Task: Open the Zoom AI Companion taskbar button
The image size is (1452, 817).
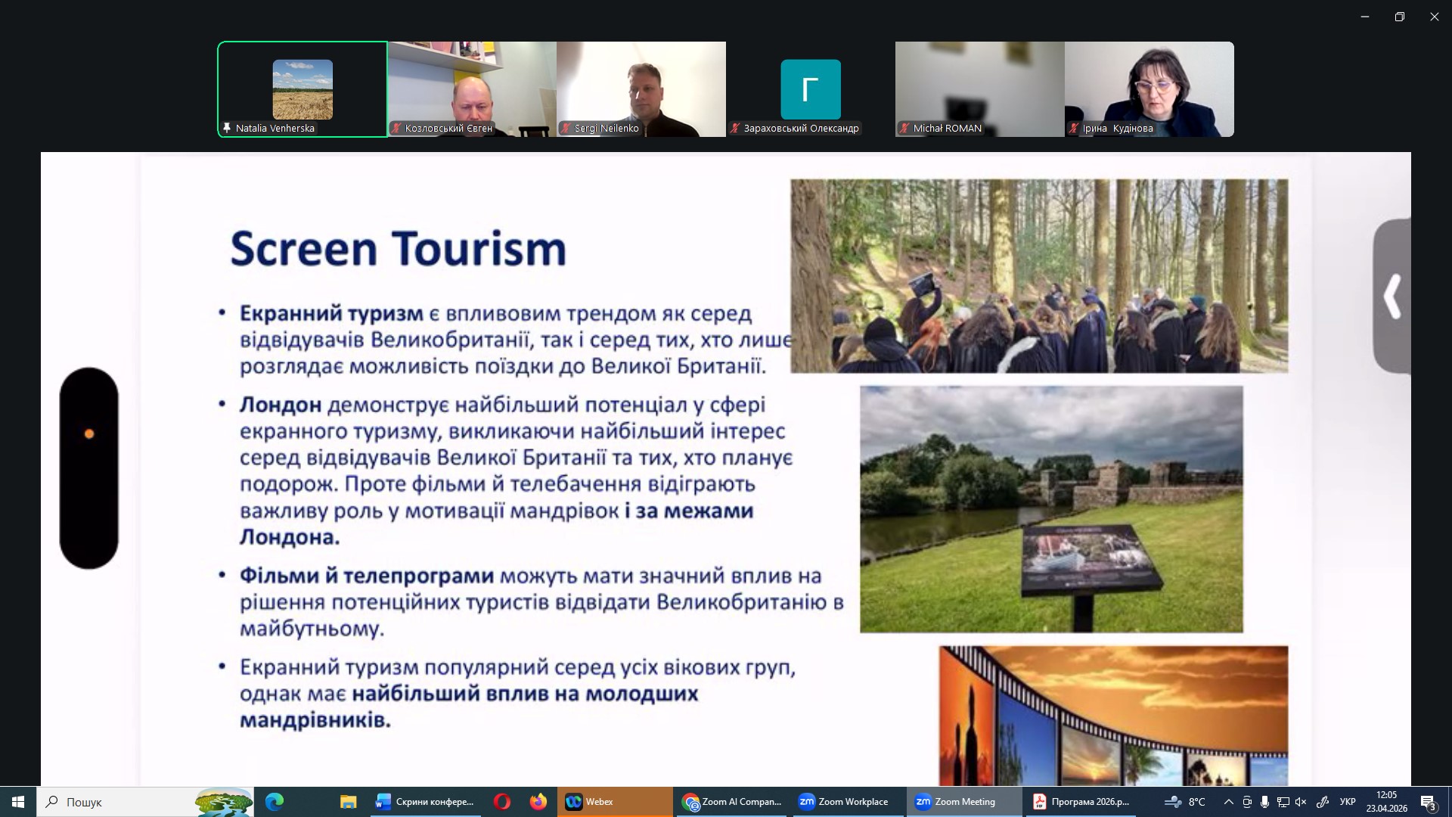Action: [732, 802]
